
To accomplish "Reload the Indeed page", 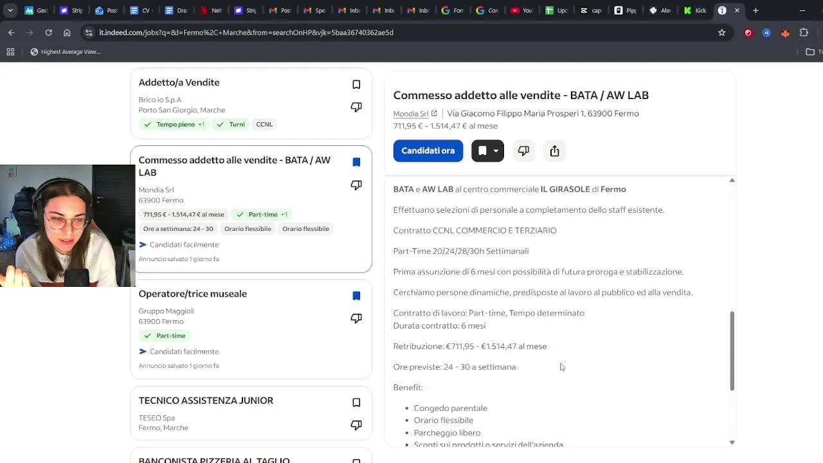I will [48, 32].
